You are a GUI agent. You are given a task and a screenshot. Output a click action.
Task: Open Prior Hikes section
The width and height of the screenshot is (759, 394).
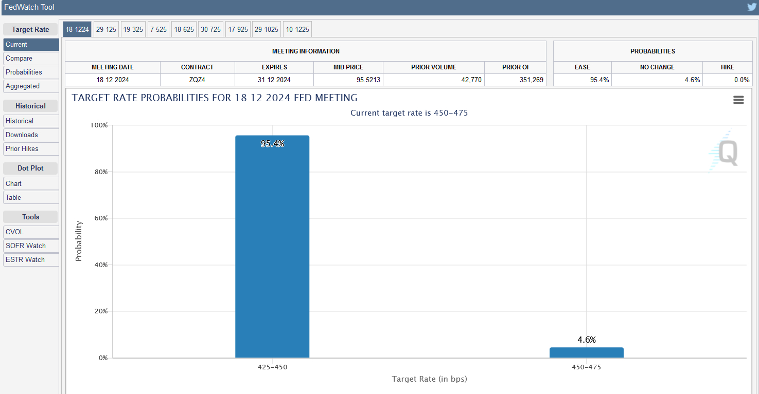point(31,149)
